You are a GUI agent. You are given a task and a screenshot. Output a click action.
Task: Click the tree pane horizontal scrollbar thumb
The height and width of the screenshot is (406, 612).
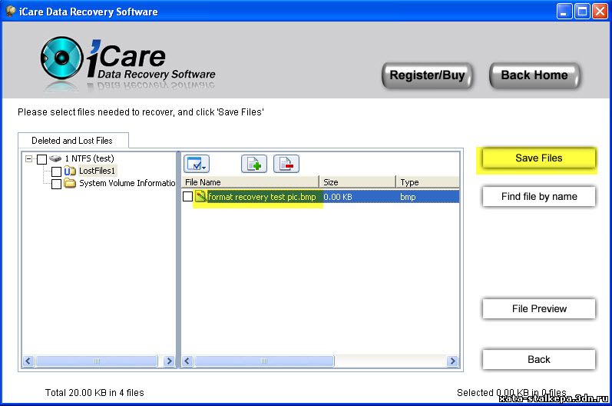97,361
